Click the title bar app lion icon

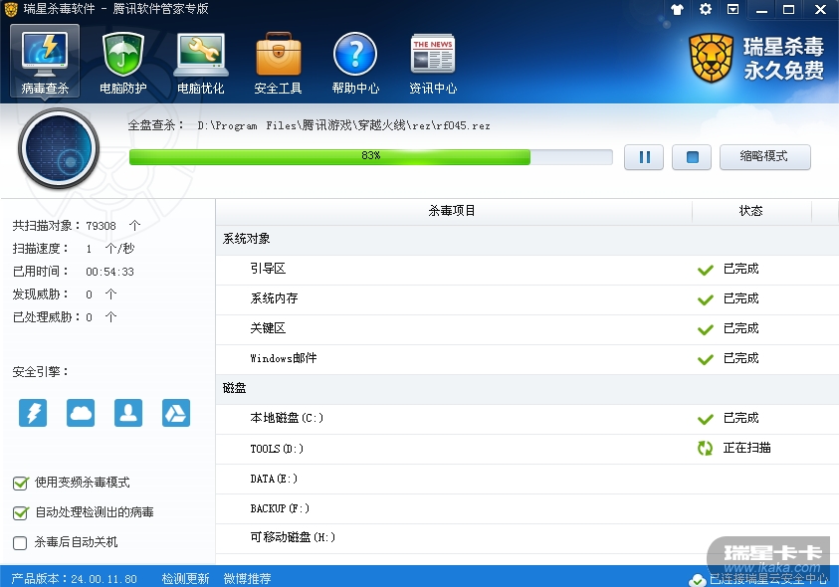[11, 9]
